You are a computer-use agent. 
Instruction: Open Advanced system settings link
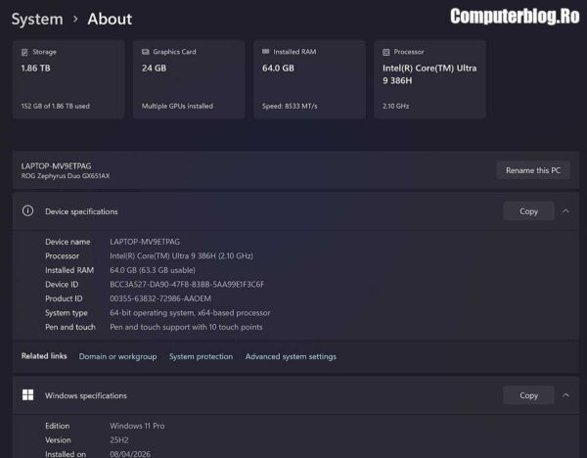coord(291,356)
